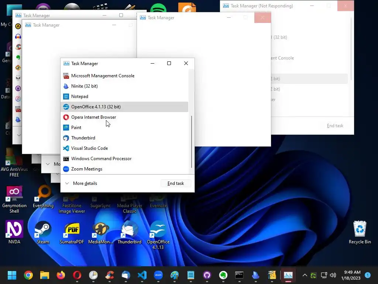
Task: Open Opera from the taskbar
Action: click(x=77, y=275)
